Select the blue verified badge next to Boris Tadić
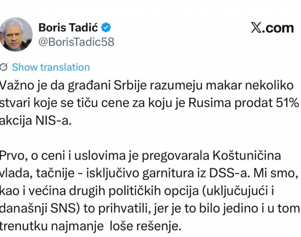This screenshot has height=237, width=301. [x=105, y=28]
